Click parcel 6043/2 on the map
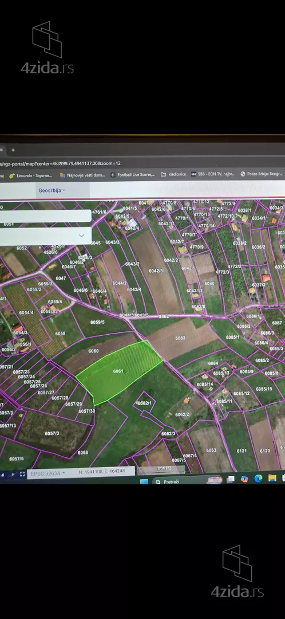Viewport: 285px width, 619px height. 132,264
